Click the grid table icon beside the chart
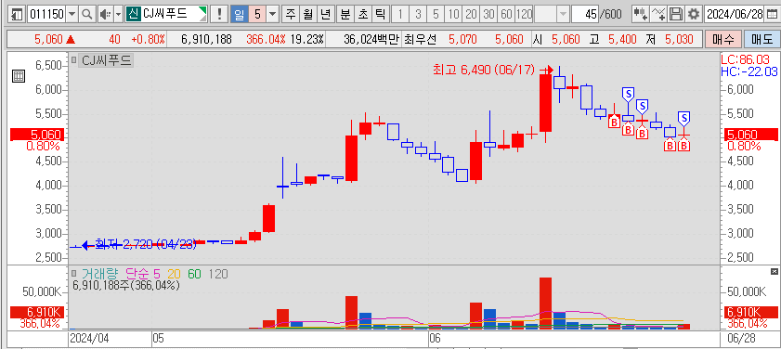Viewport: 781px width, 349px height. (x=19, y=76)
